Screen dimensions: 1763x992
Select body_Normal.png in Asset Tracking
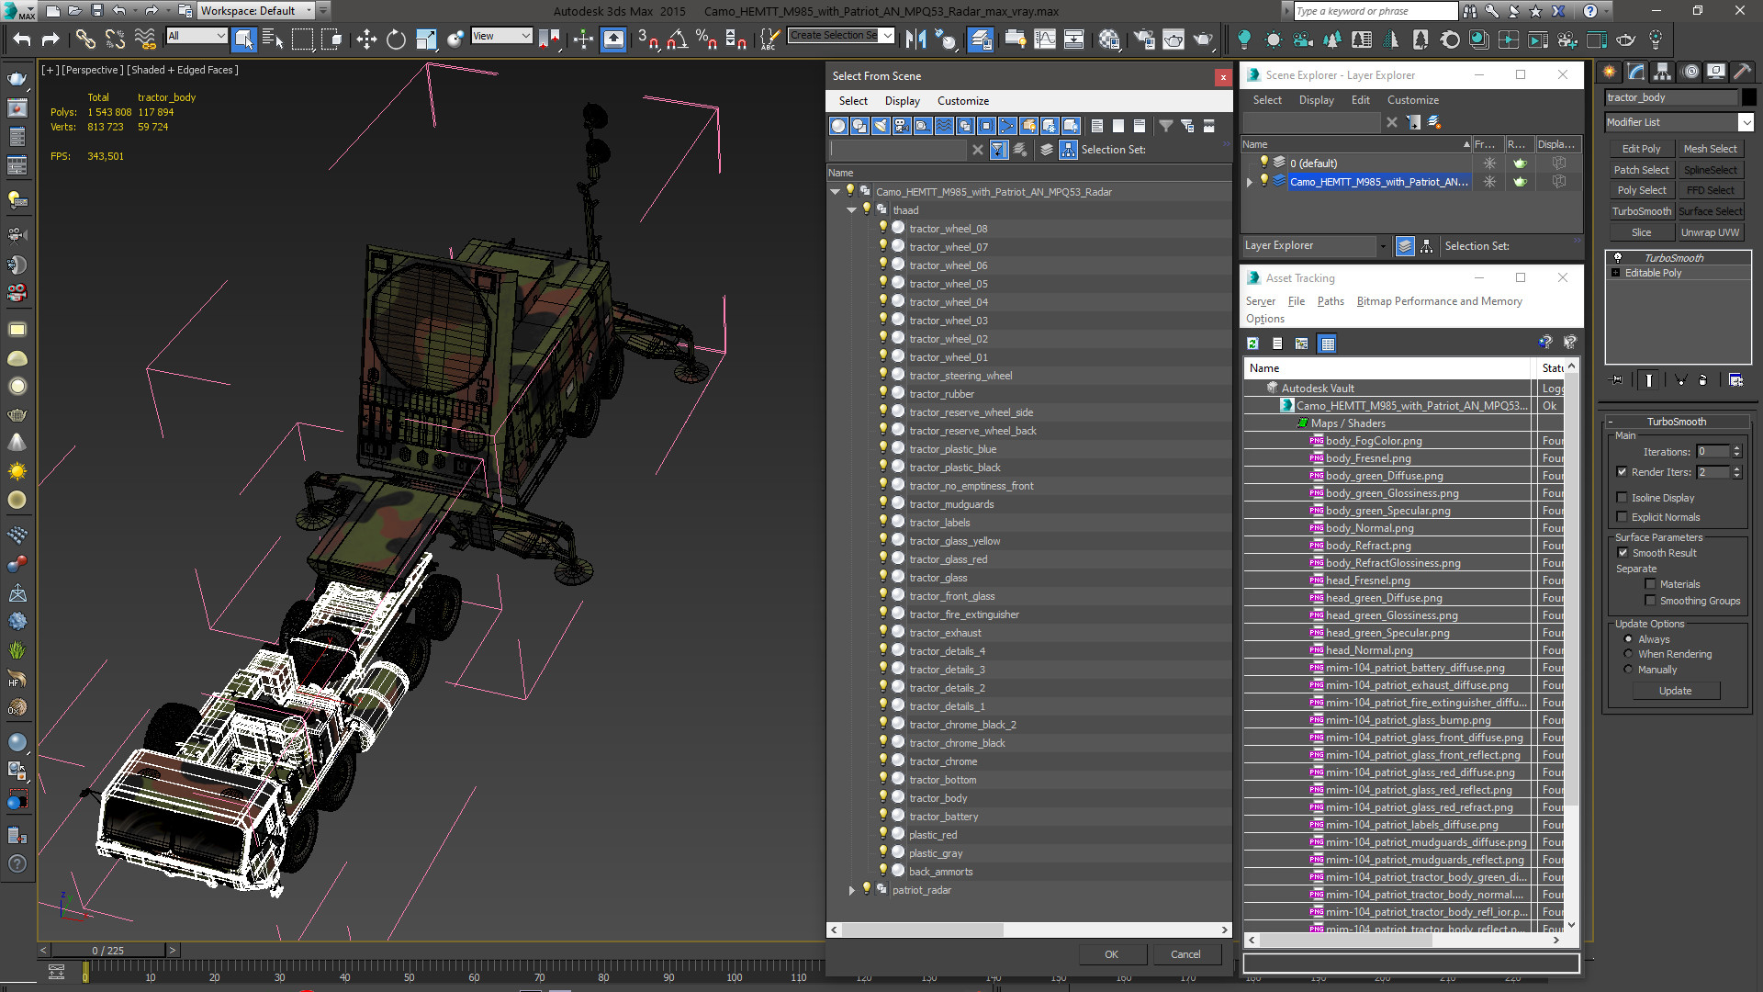click(x=1369, y=528)
